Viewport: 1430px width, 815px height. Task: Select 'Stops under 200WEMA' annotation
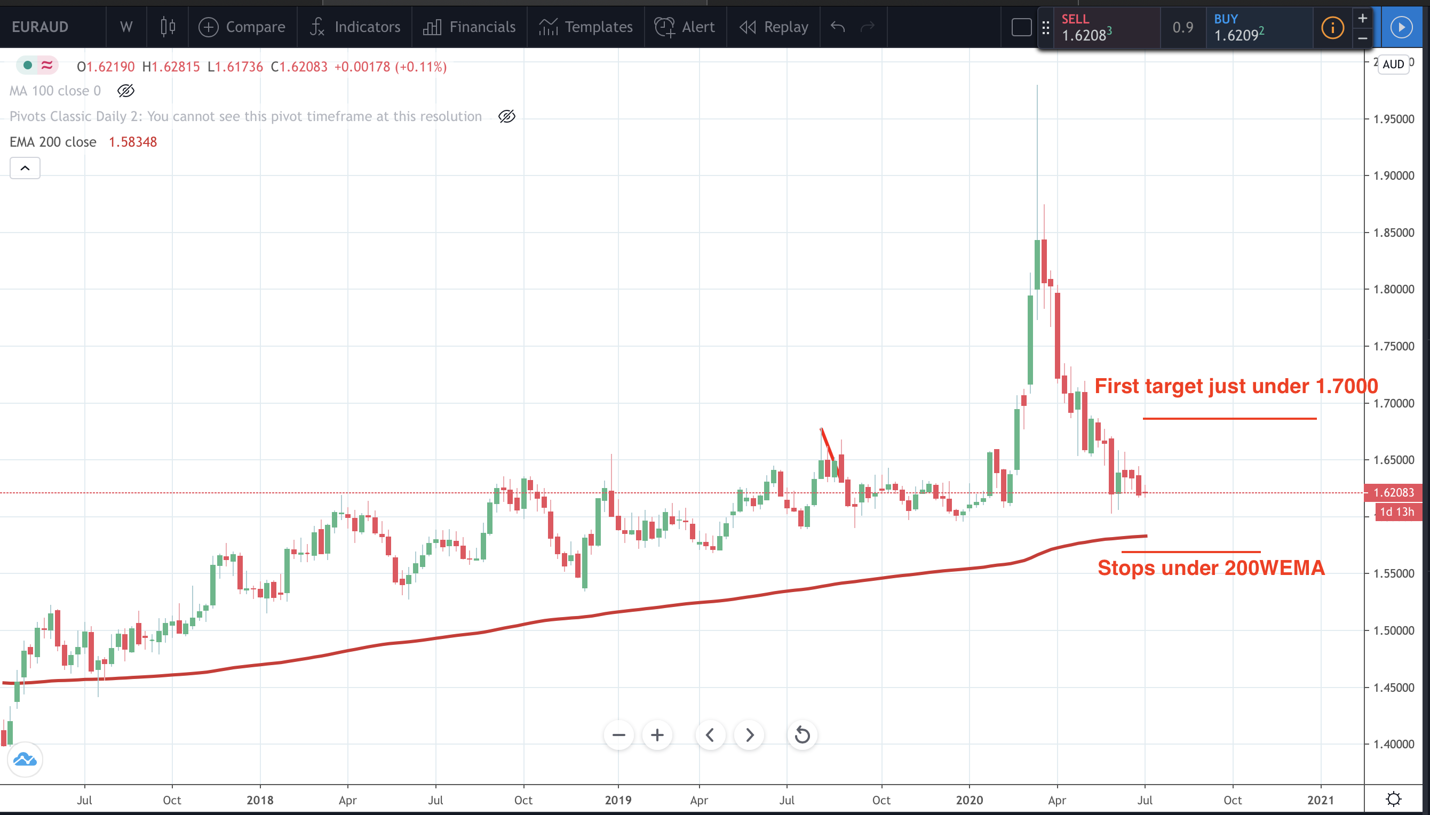coord(1211,568)
